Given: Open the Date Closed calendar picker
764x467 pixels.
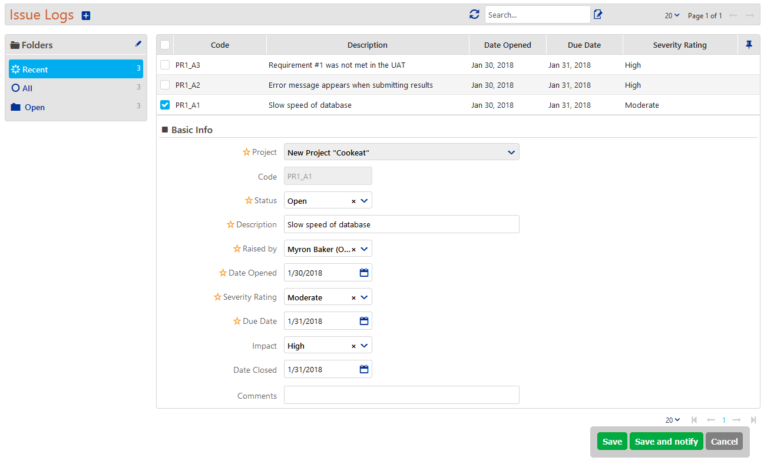Looking at the screenshot, I should point(364,369).
